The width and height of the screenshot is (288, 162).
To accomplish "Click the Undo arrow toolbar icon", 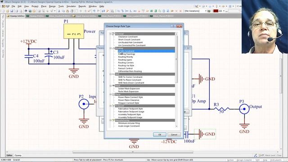I will point(94,11).
